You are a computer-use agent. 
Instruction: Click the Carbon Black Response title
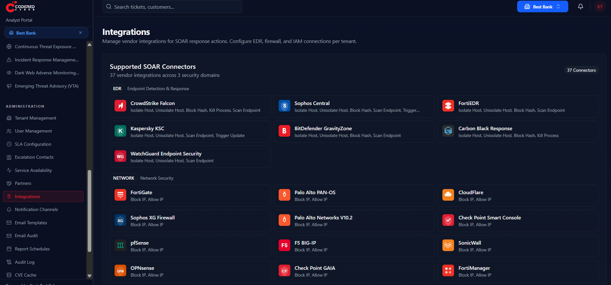pos(485,128)
